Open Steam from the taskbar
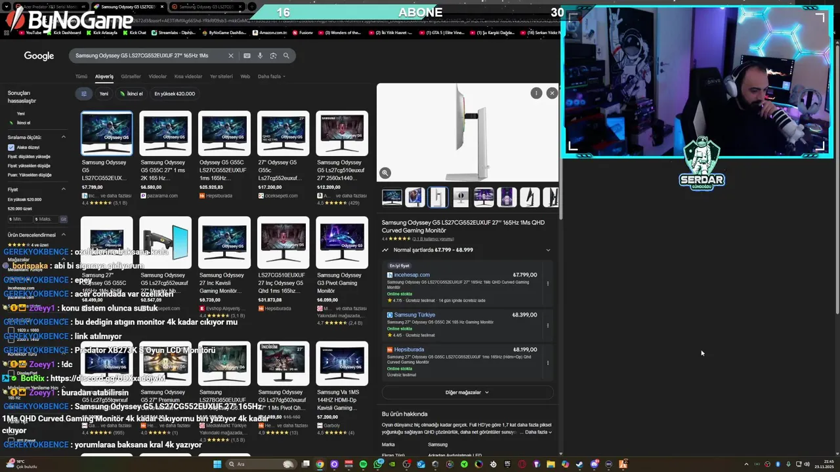 (579, 464)
